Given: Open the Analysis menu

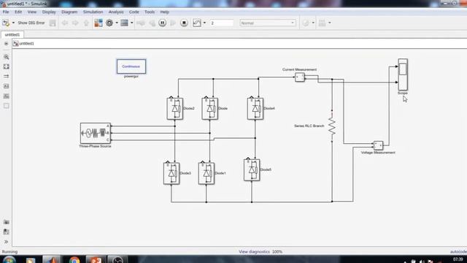Looking at the screenshot, I should tap(116, 12).
